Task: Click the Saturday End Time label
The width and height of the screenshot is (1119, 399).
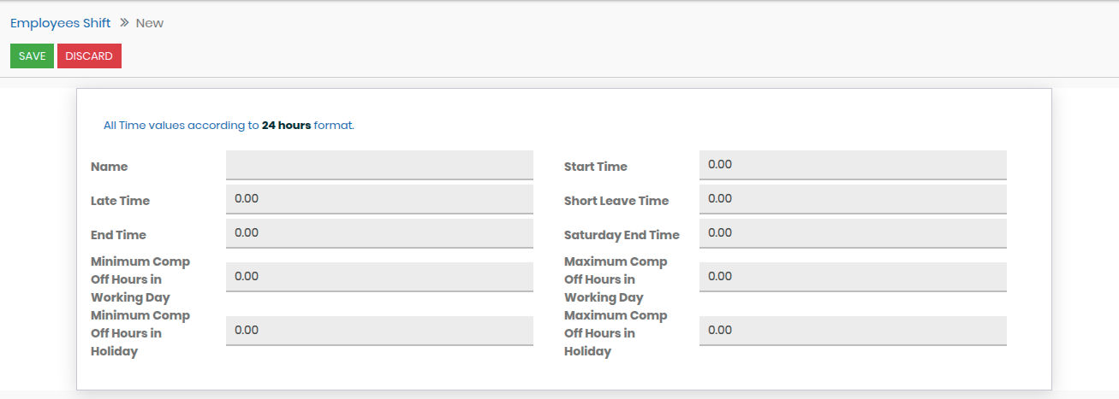Action: 622,235
